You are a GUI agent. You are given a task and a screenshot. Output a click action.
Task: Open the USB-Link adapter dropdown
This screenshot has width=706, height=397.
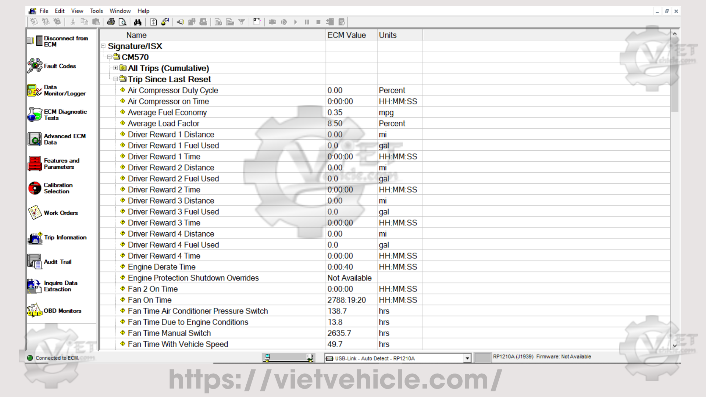467,358
